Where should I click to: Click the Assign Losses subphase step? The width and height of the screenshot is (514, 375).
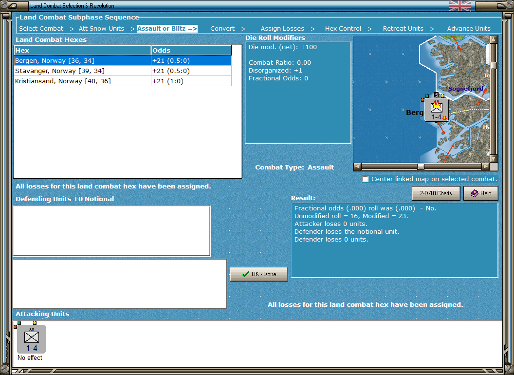coord(288,29)
